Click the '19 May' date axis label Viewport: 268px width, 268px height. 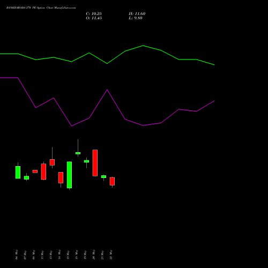[85, 255]
